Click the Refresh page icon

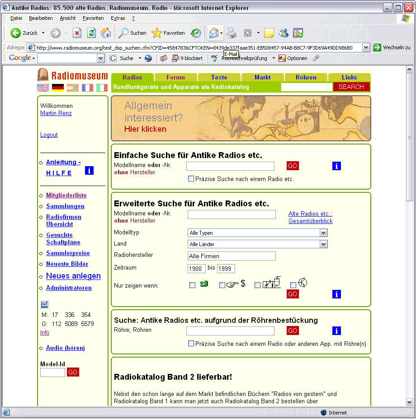(x=91, y=33)
